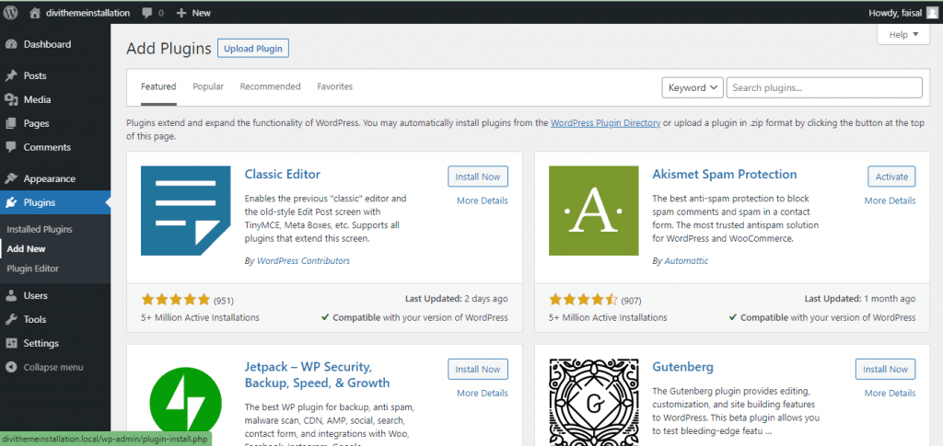Open the user avatar next to Howdy, faisal
Screen dimensions: 943x446
(931, 13)
